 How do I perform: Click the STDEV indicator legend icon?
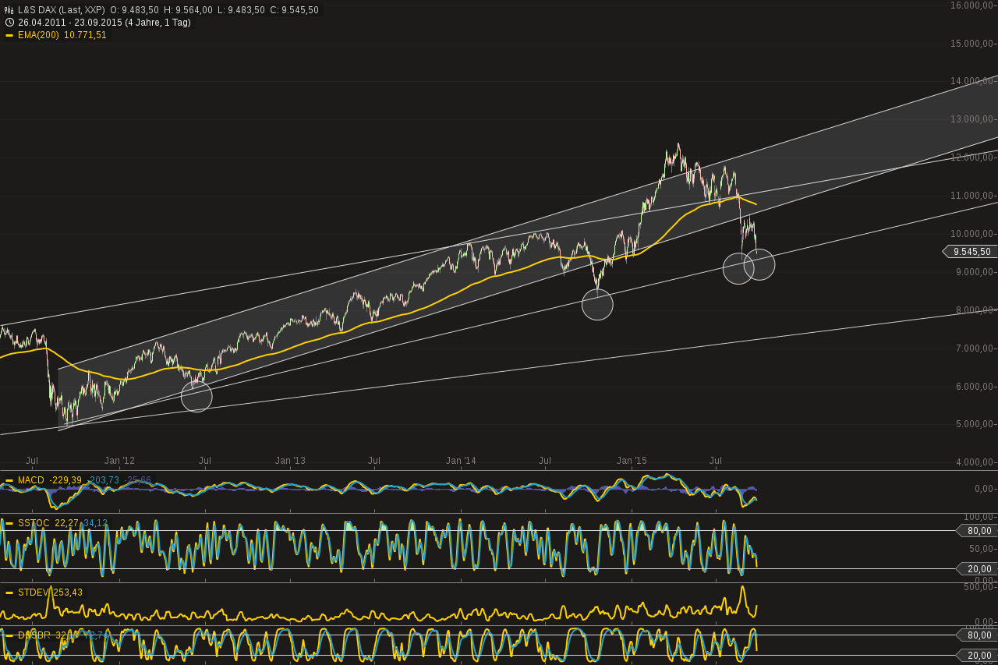10,592
